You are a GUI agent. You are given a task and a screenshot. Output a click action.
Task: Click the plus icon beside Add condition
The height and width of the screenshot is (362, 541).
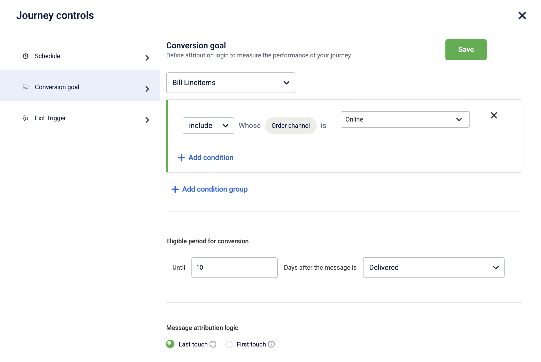pyautogui.click(x=181, y=158)
